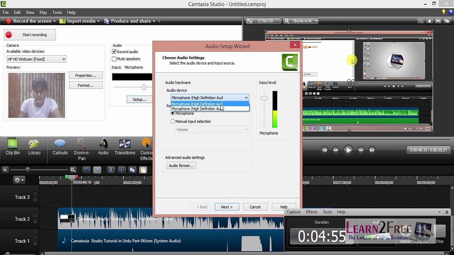Open timeline track options gear dropdown
454x255 pixels.
19,180
